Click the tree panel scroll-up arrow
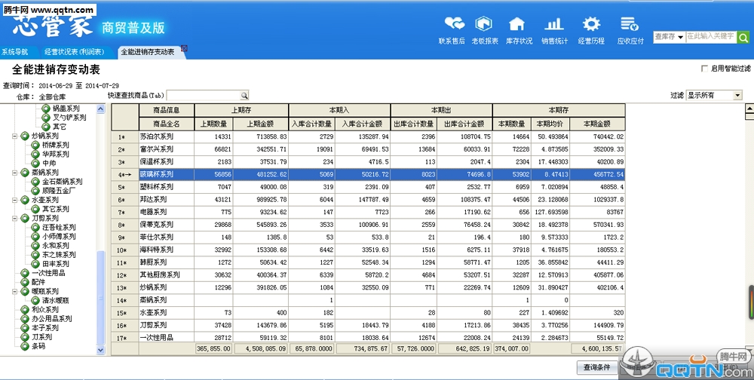754x380 pixels. coord(100,109)
